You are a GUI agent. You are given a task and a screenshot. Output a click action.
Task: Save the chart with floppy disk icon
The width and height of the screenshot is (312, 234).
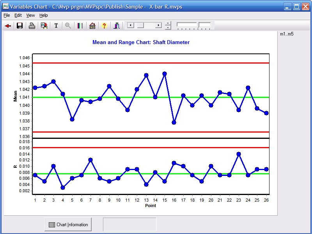click(x=19, y=26)
